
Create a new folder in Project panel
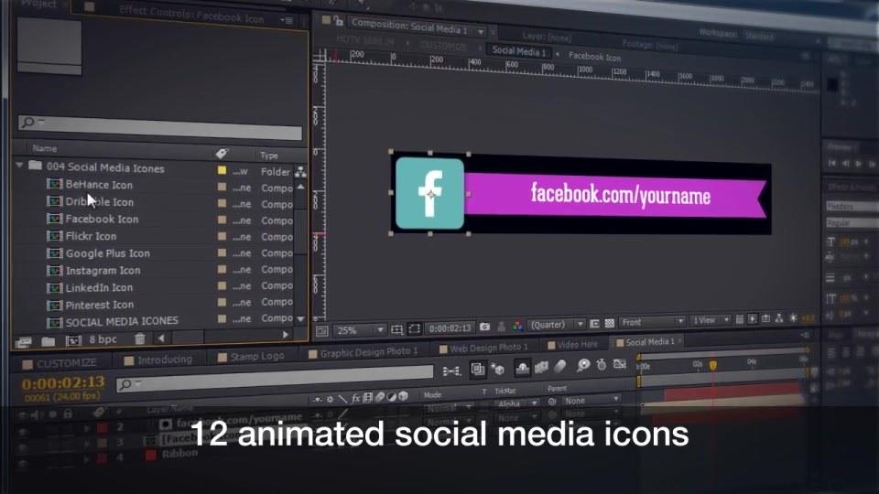pos(49,341)
